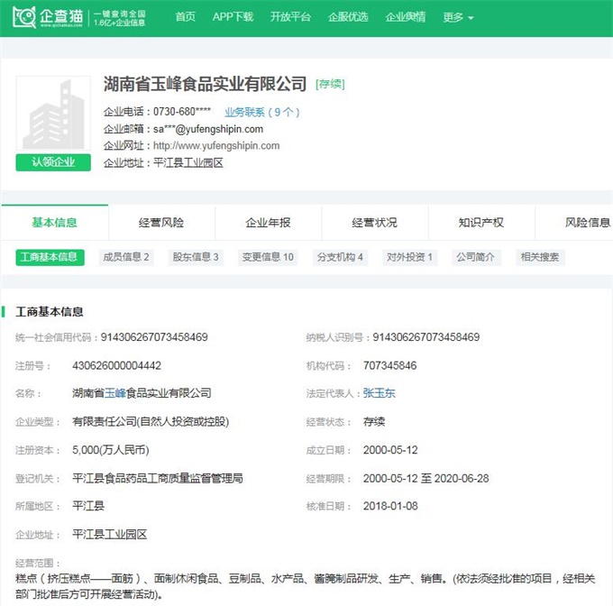Switch to the 企业年报 tab

268,223
